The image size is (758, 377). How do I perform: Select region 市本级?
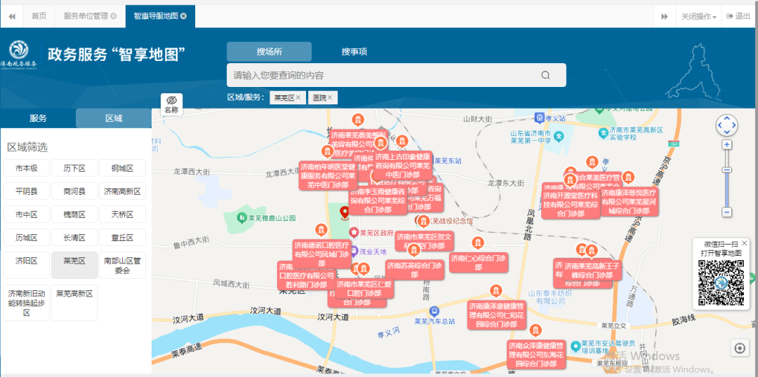tap(27, 168)
